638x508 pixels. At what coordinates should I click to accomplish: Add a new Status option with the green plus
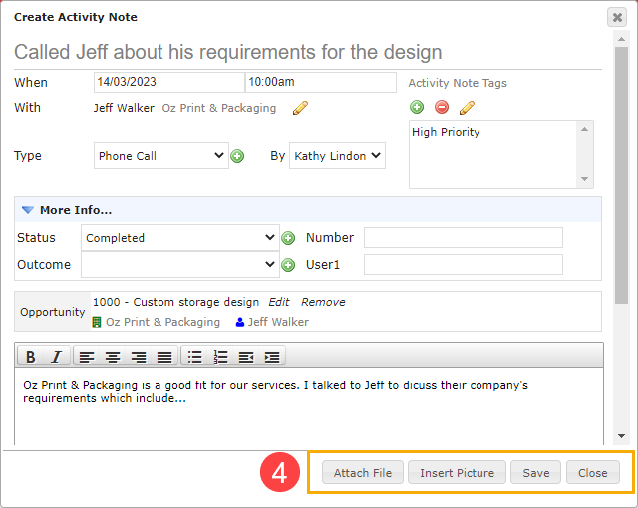[x=288, y=238]
